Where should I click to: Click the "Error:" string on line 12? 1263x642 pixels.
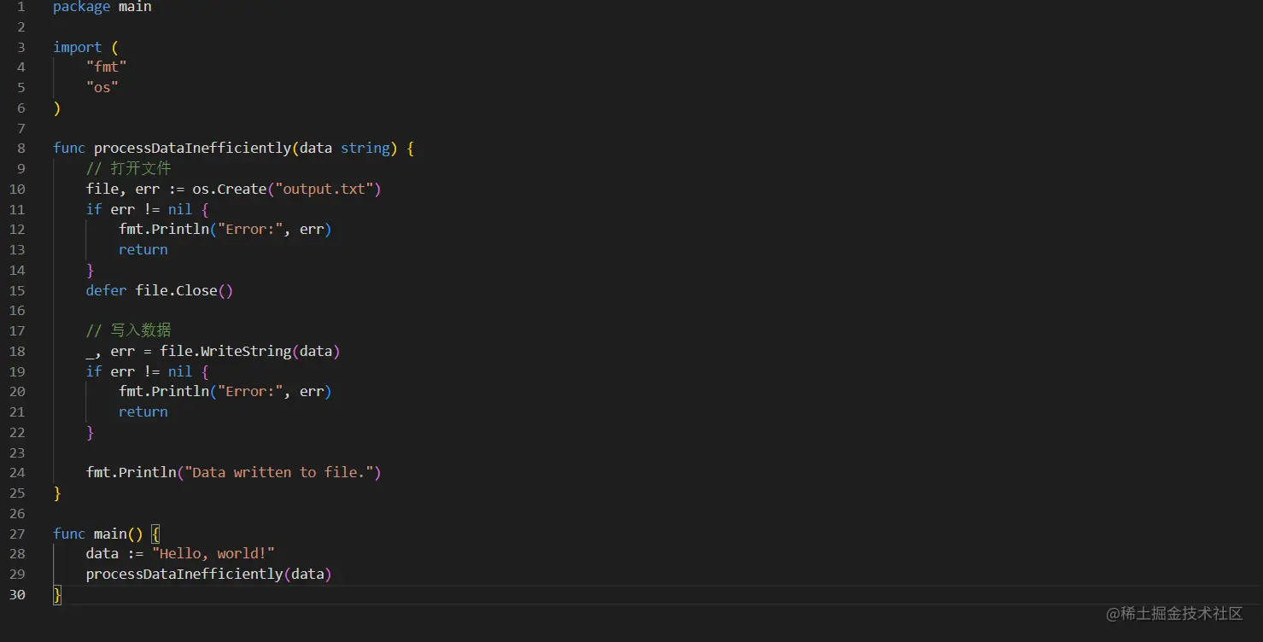coord(250,229)
